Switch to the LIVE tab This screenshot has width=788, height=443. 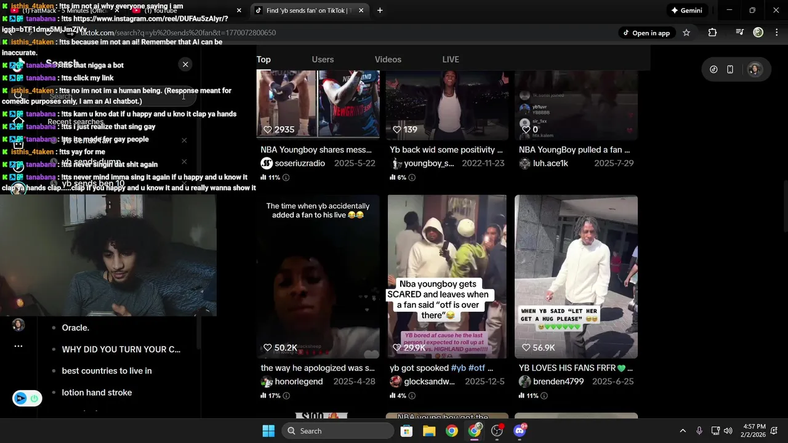pyautogui.click(x=451, y=60)
